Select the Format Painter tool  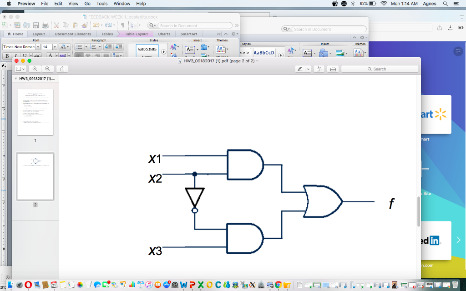point(85,25)
